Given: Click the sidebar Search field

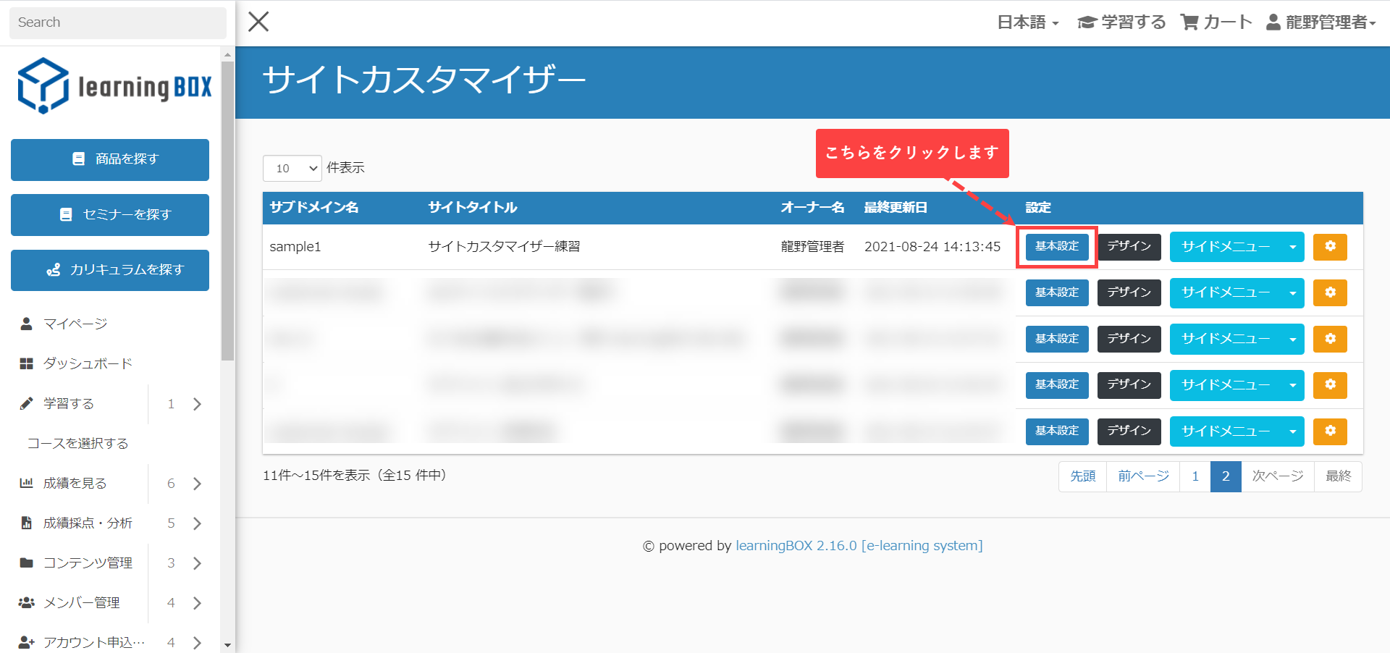Looking at the screenshot, I should pos(117,22).
